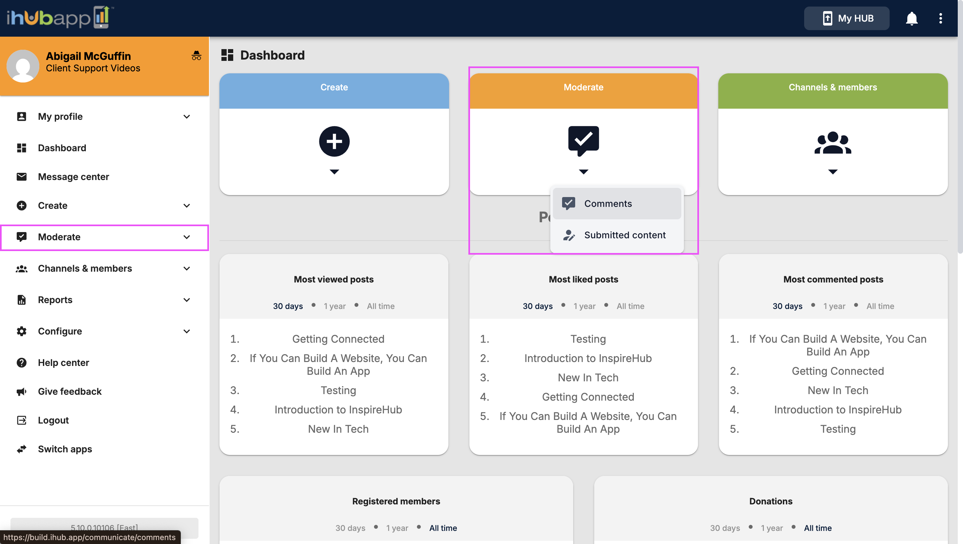Screen dimensions: 963x544
Task: Select 30 days for Registered members
Action: pos(350,528)
